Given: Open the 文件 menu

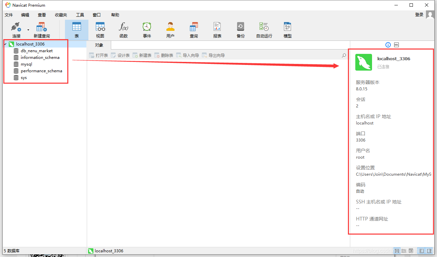Looking at the screenshot, I should click(x=9, y=15).
